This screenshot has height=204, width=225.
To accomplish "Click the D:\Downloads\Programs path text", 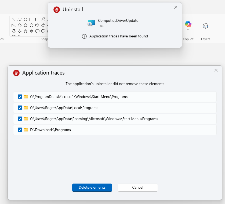I will tap(50, 130).
